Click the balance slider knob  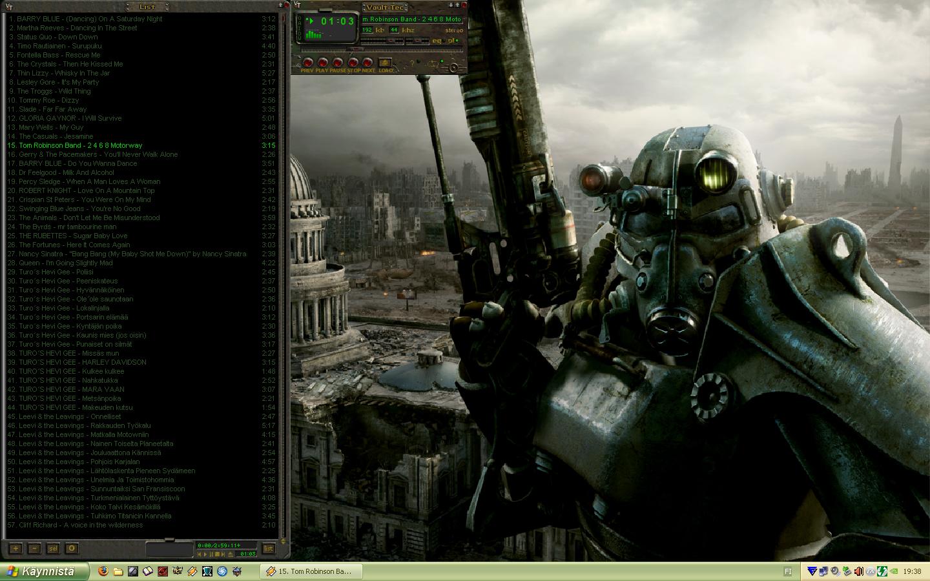[417, 41]
